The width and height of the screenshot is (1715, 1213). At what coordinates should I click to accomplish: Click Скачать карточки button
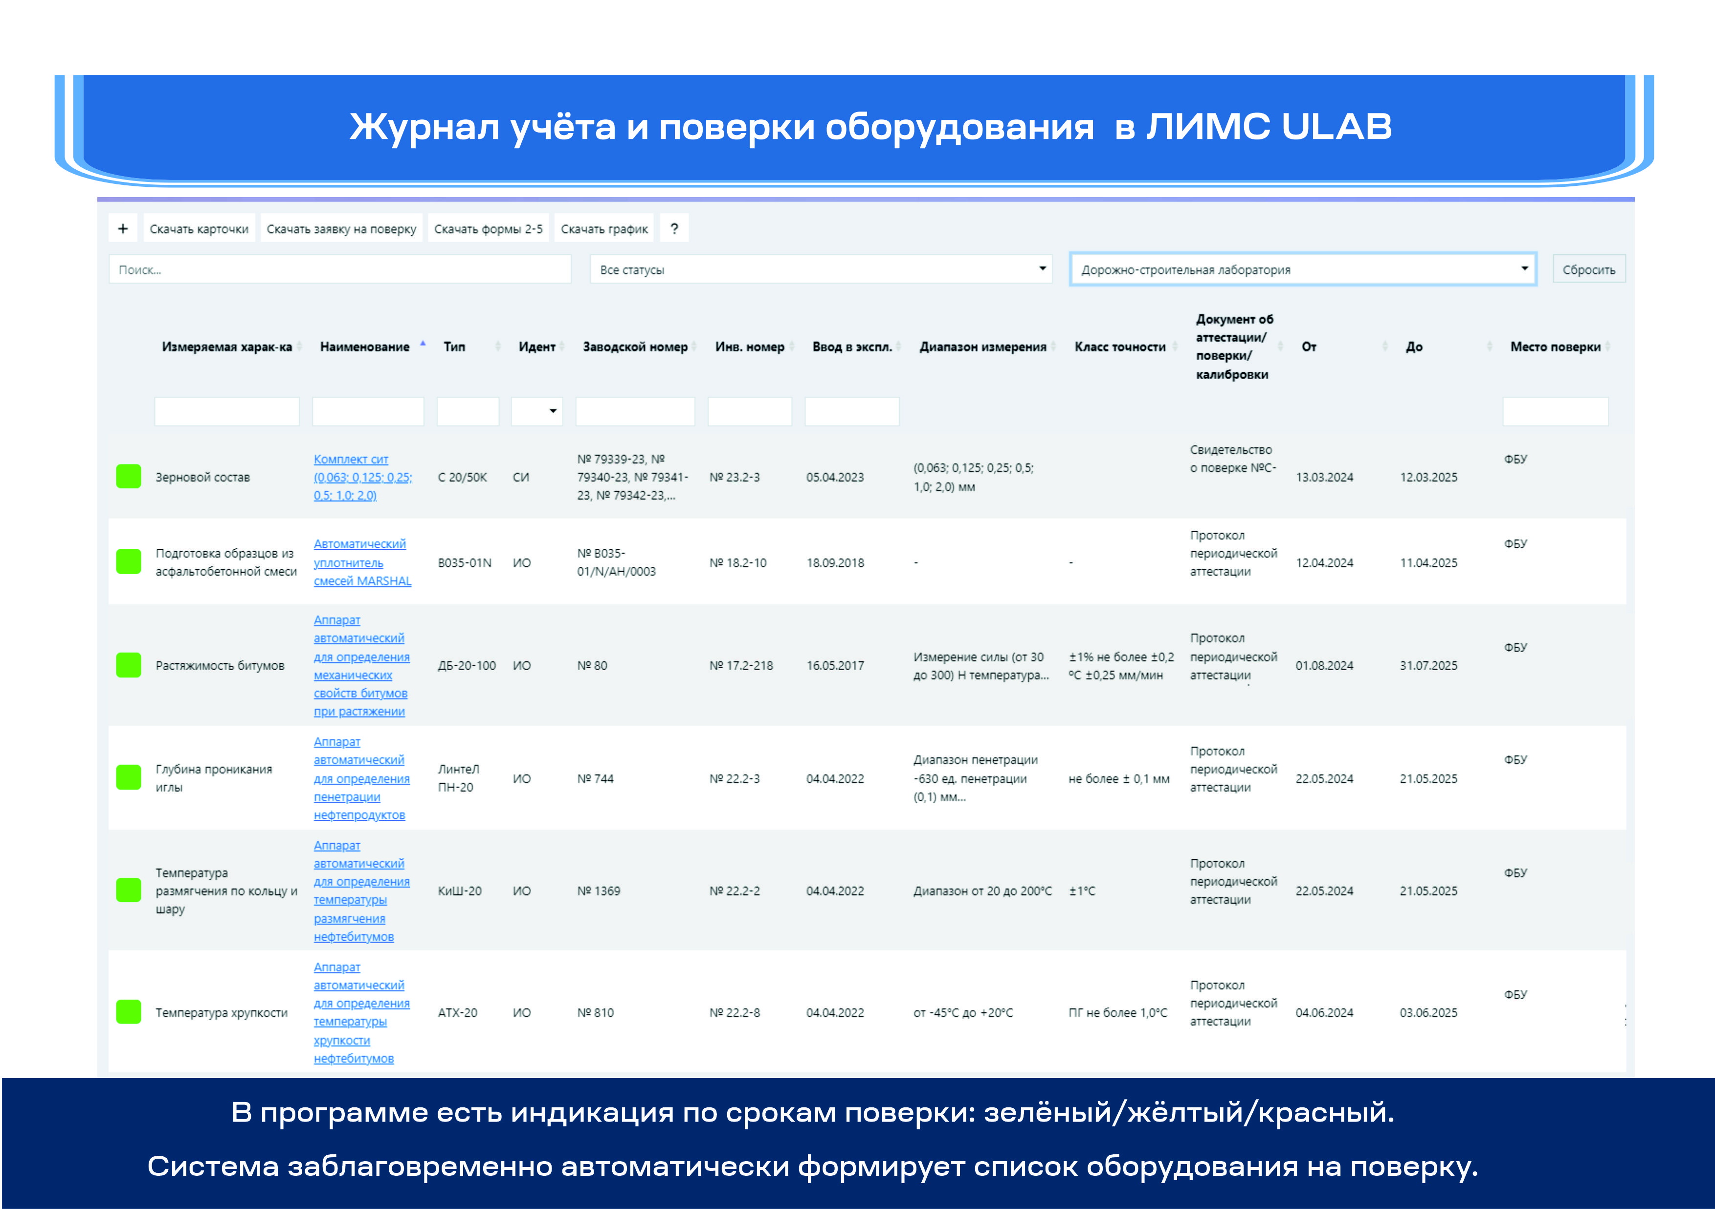199,228
